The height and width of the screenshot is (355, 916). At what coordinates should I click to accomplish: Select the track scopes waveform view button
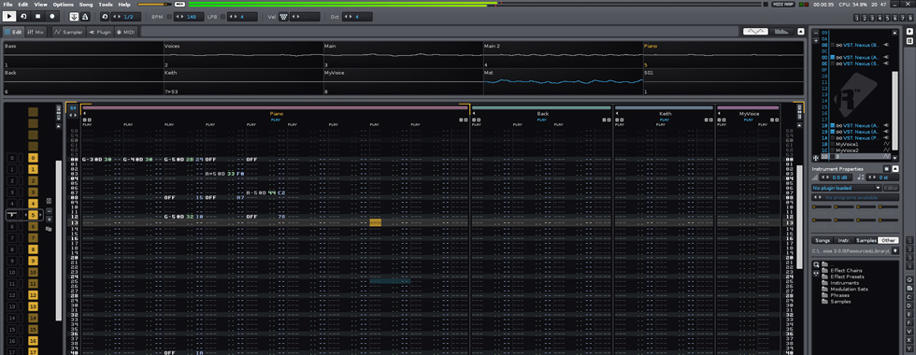coord(755,32)
